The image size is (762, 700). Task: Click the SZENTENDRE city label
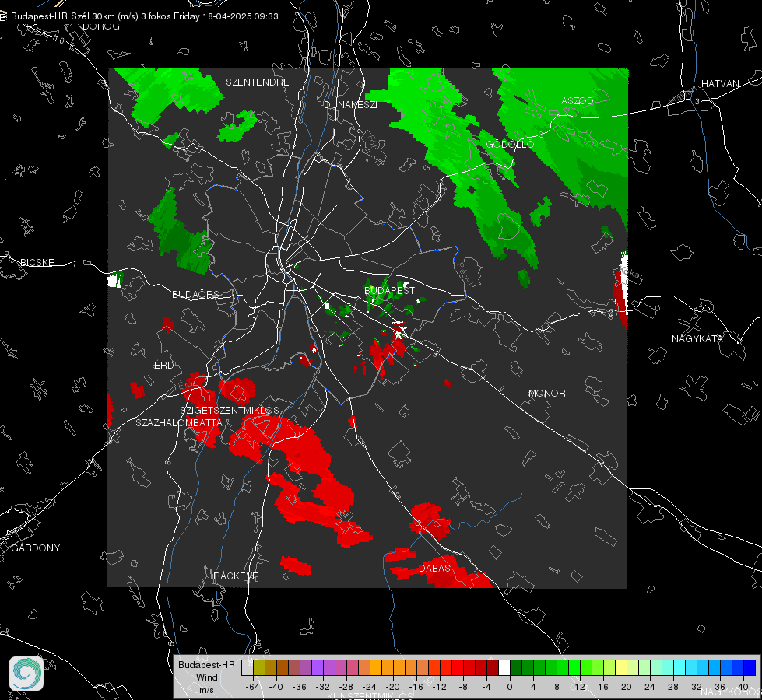[x=258, y=82]
